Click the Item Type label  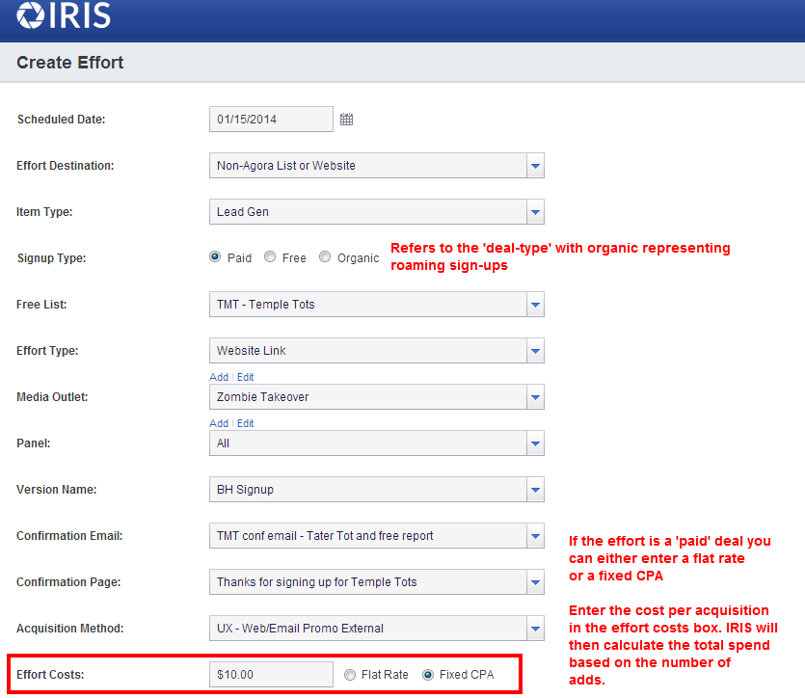44,211
